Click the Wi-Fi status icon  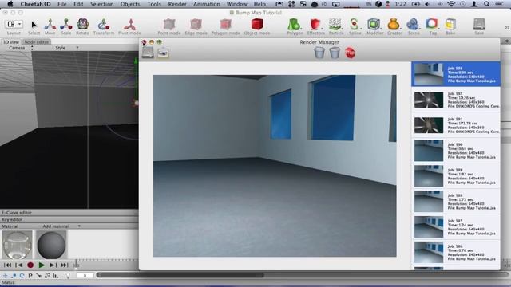[x=451, y=4]
